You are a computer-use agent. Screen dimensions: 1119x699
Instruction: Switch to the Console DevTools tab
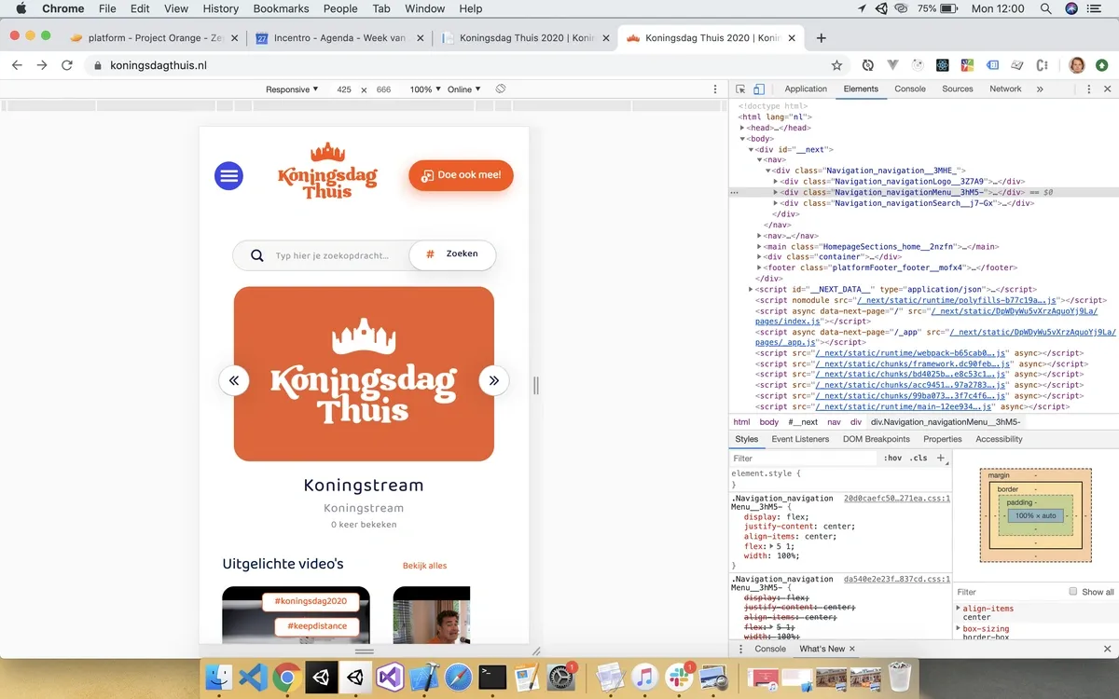coord(910,89)
